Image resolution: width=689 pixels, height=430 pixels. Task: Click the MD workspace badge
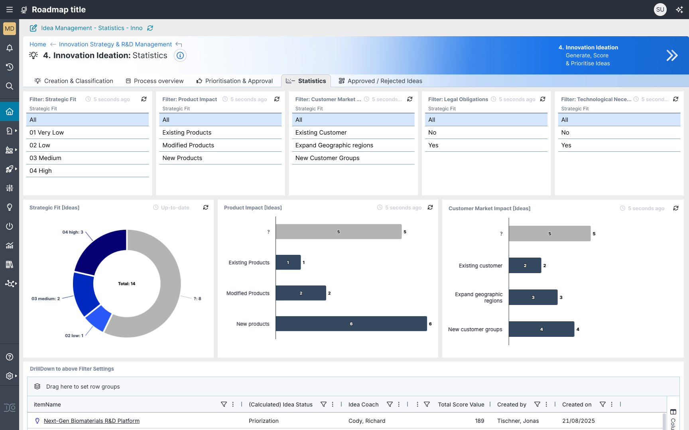point(10,29)
